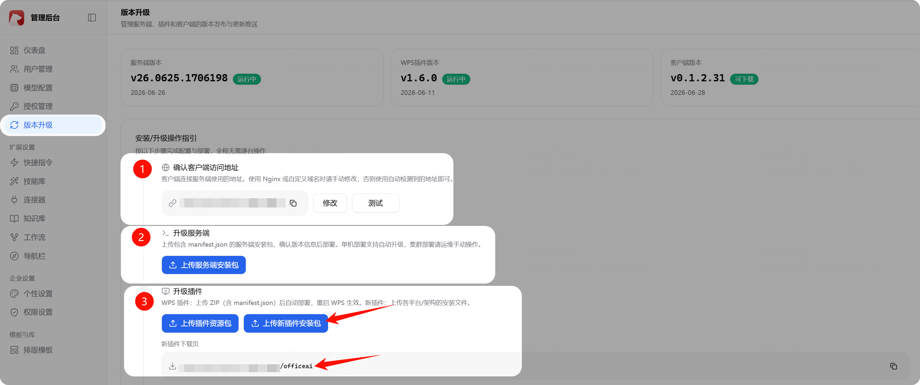Click the 导航栏 compass icon

[14, 256]
